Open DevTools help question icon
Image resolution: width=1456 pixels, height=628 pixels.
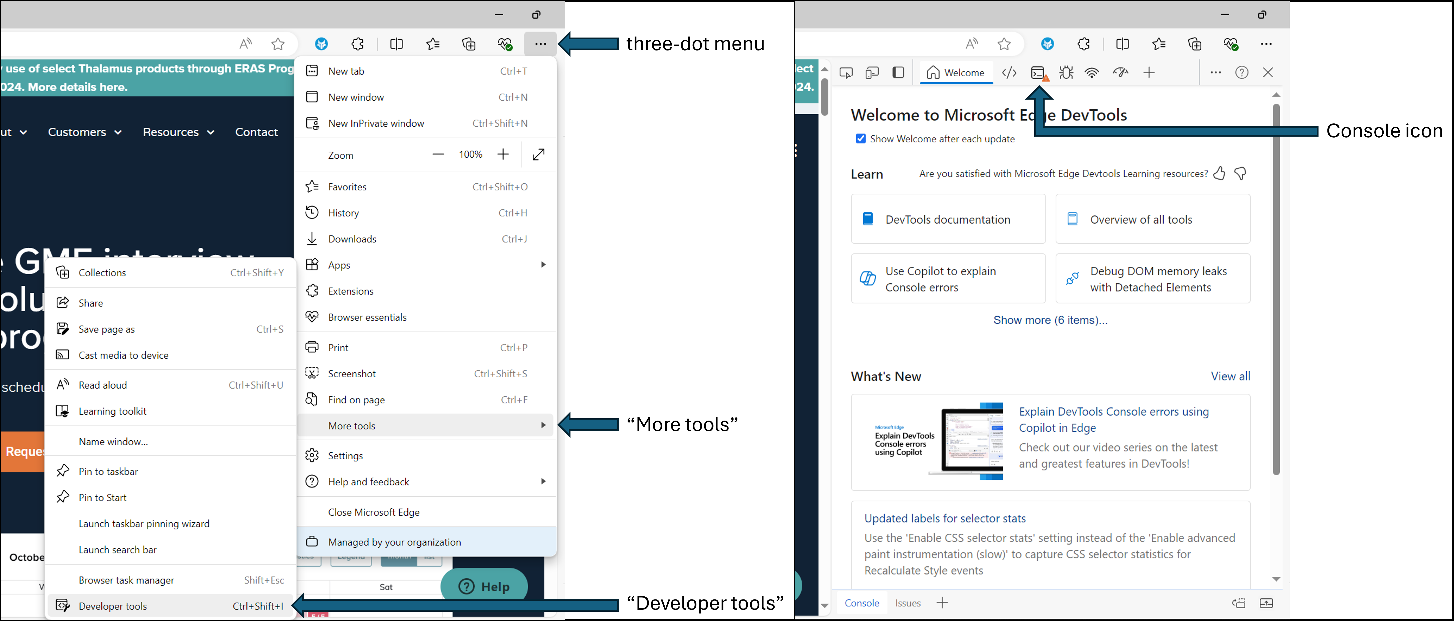(1242, 72)
